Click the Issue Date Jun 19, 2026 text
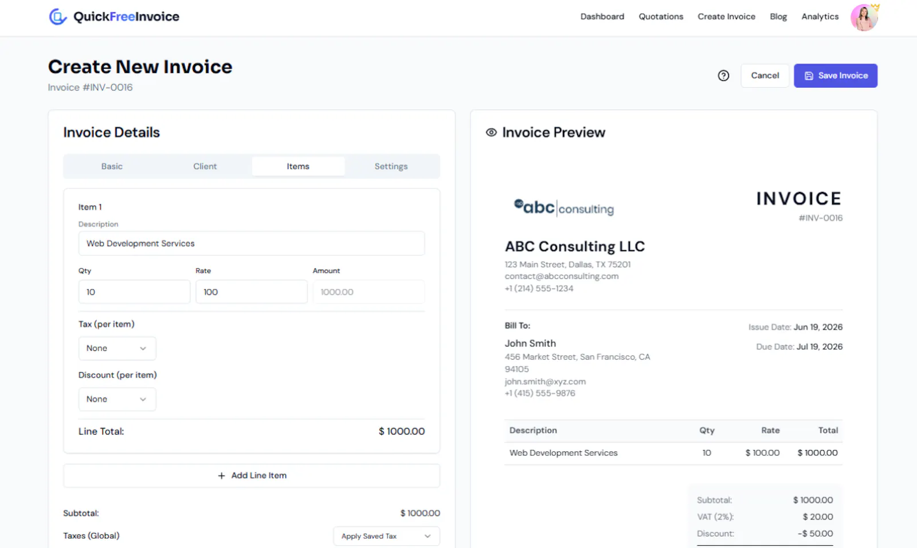The image size is (917, 548). point(795,327)
